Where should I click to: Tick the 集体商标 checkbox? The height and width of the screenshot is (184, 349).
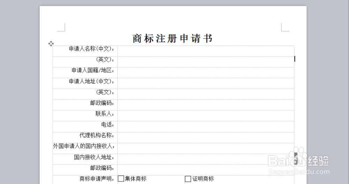121,179
